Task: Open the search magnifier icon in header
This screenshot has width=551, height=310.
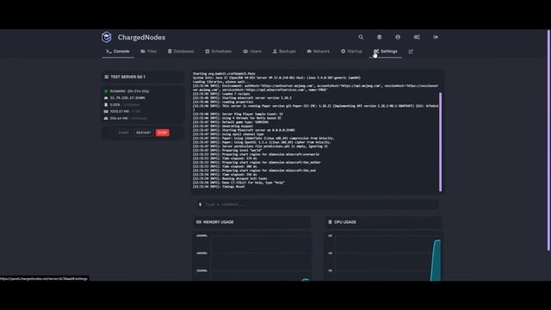Action: point(361,37)
